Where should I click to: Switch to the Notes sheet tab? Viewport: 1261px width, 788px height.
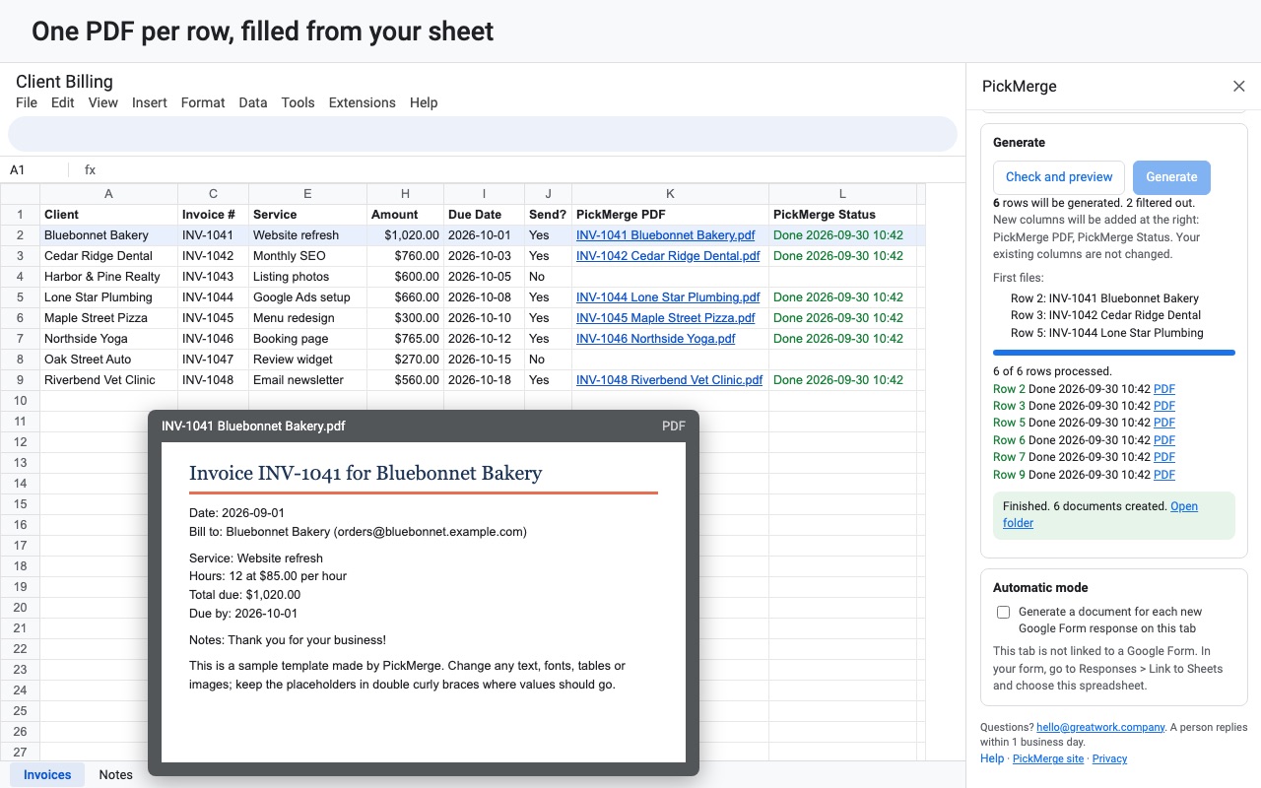(x=115, y=774)
